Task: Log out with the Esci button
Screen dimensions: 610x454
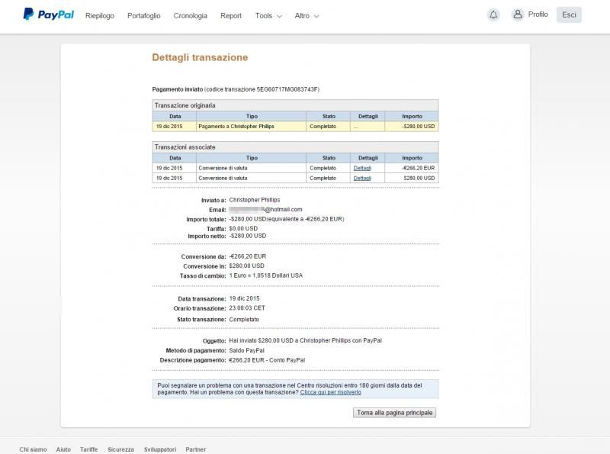Action: tap(569, 14)
